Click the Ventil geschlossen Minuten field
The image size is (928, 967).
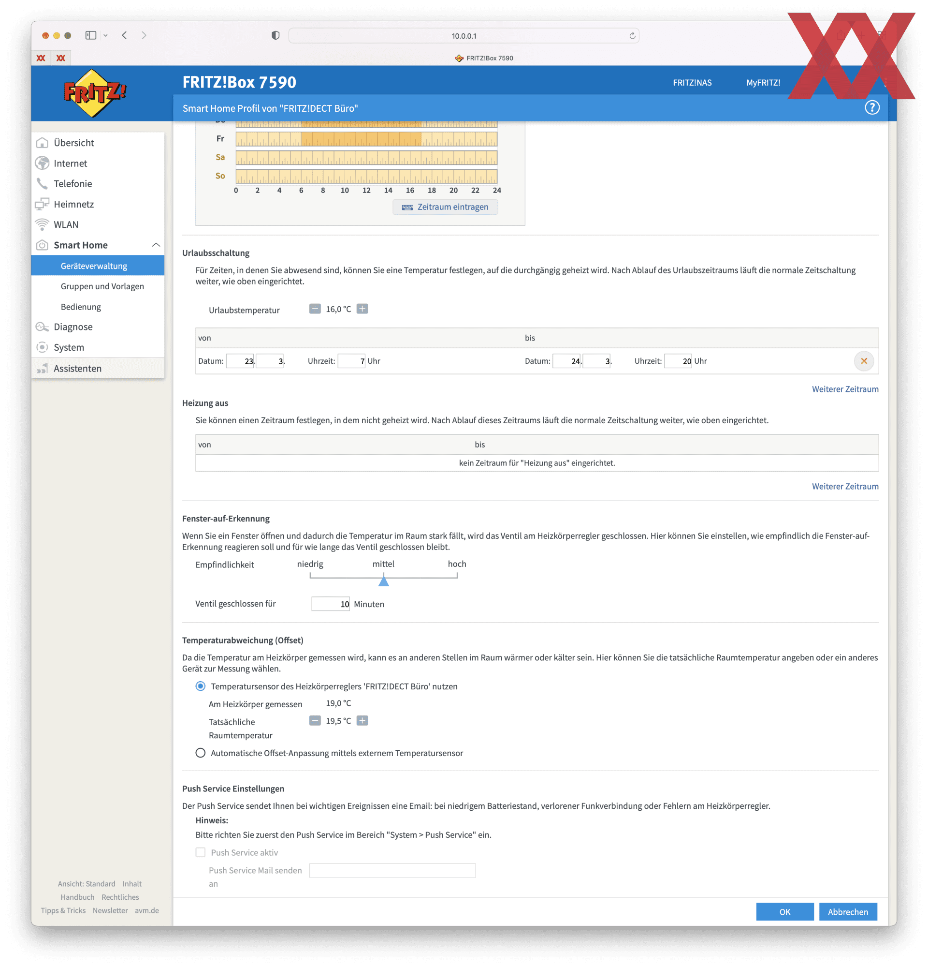coord(330,604)
